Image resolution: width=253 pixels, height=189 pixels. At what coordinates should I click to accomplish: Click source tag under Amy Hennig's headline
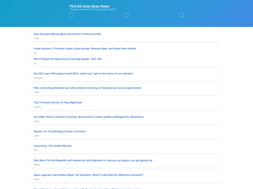coord(37,38)
